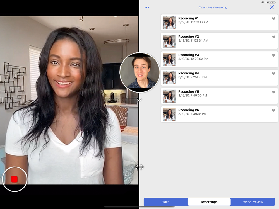Click the "4 minutes remaining" status text
The height and width of the screenshot is (209, 279).
click(213, 7)
